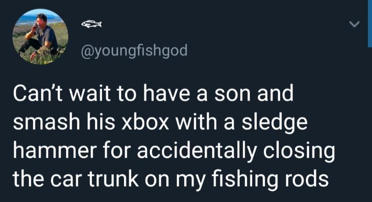Image resolution: width=372 pixels, height=202 pixels.
Task: Click the fish icon display name
Action: (91, 23)
